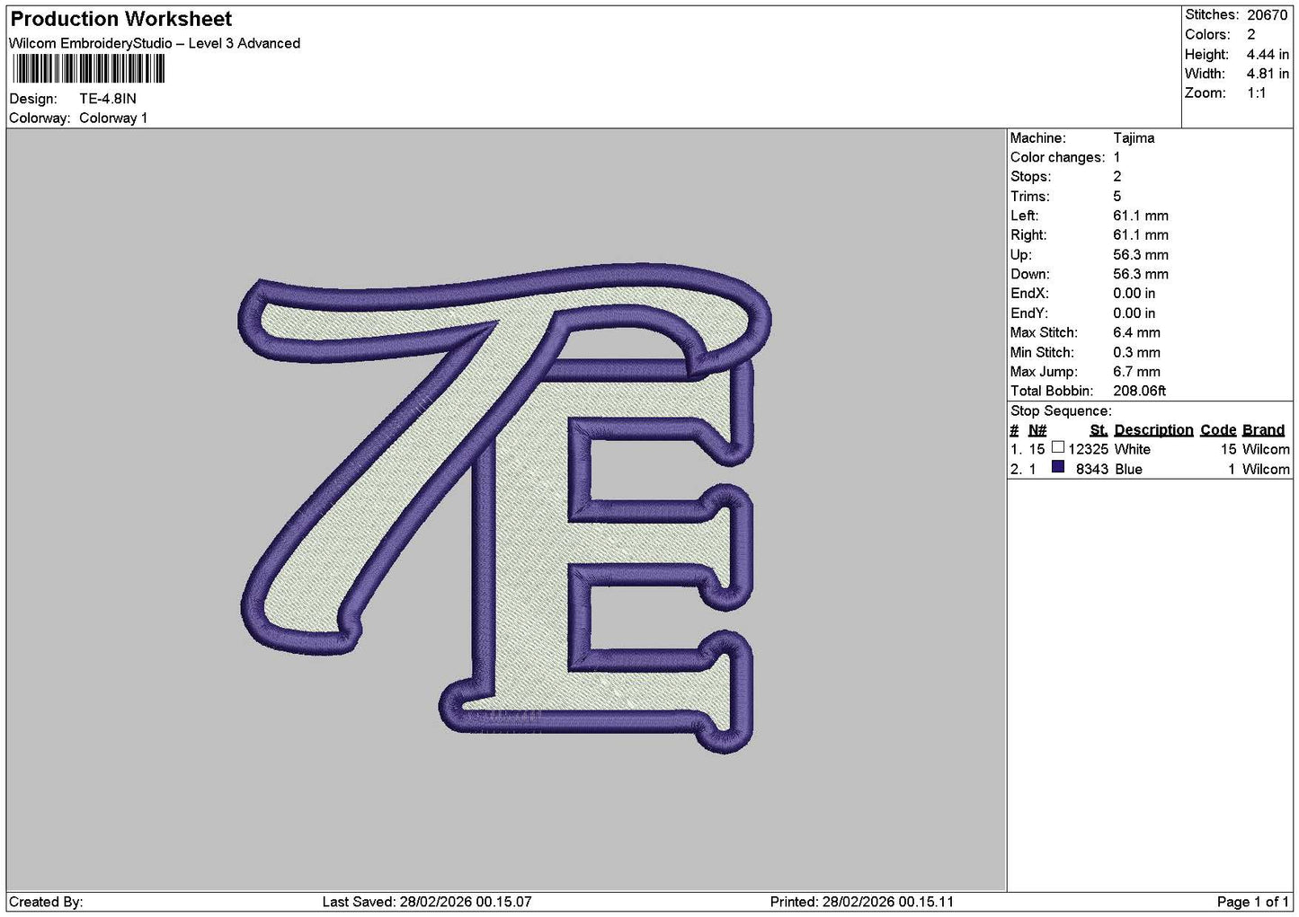
Task: Click the barcode under the Wilcom title
Action: coord(88,69)
